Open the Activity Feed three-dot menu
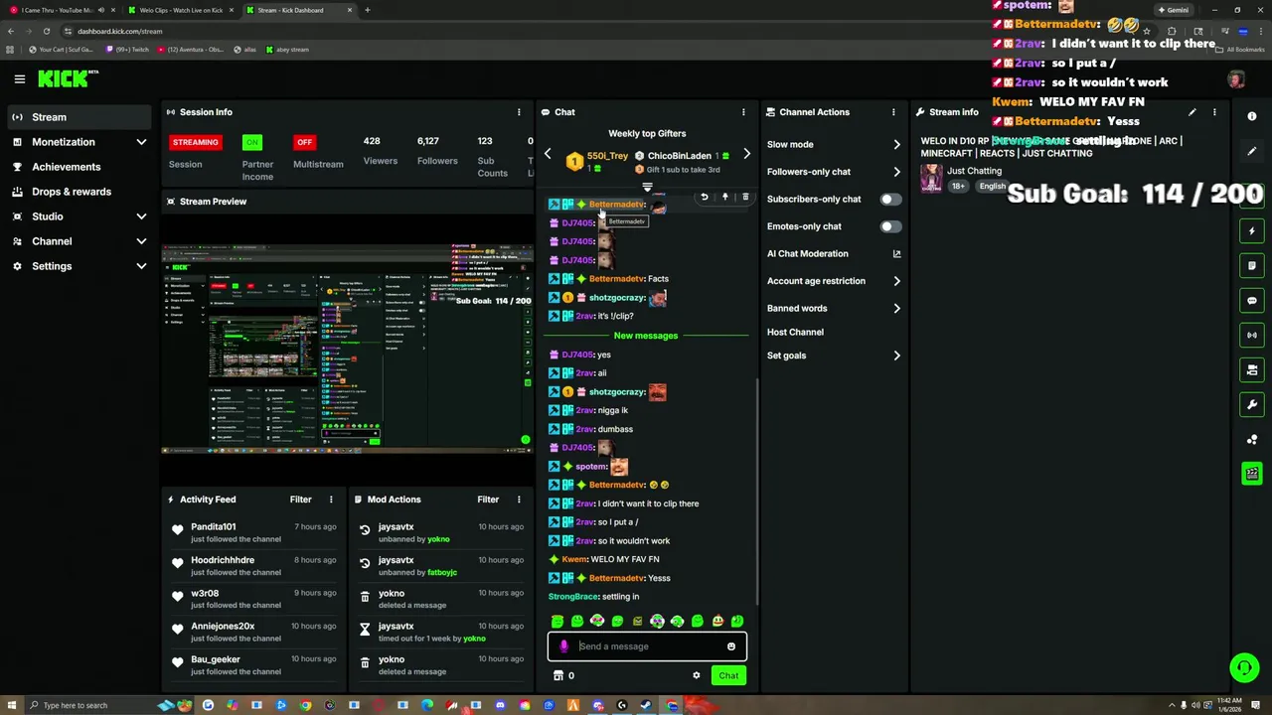The image size is (1272, 715). (x=331, y=500)
